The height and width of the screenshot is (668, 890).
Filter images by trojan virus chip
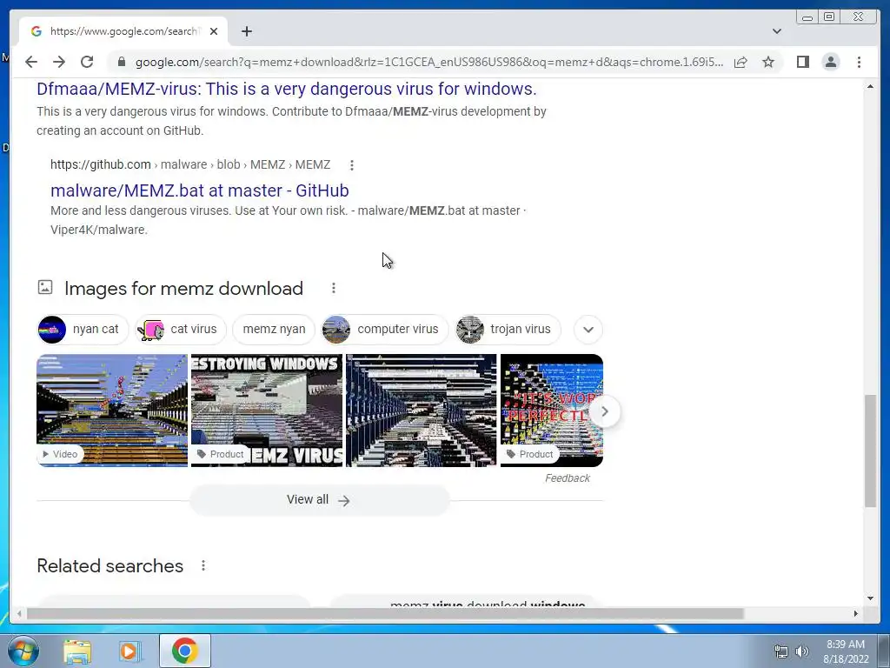(508, 329)
